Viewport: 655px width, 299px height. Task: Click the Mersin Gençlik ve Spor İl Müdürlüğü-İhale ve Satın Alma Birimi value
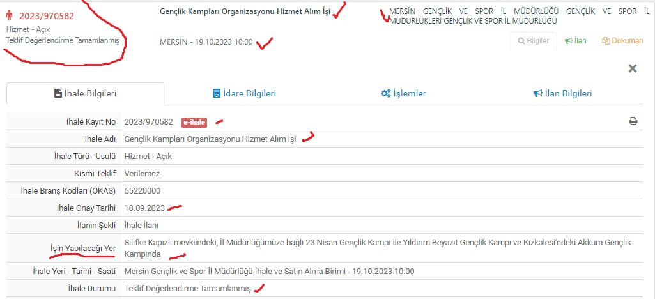(x=270, y=272)
